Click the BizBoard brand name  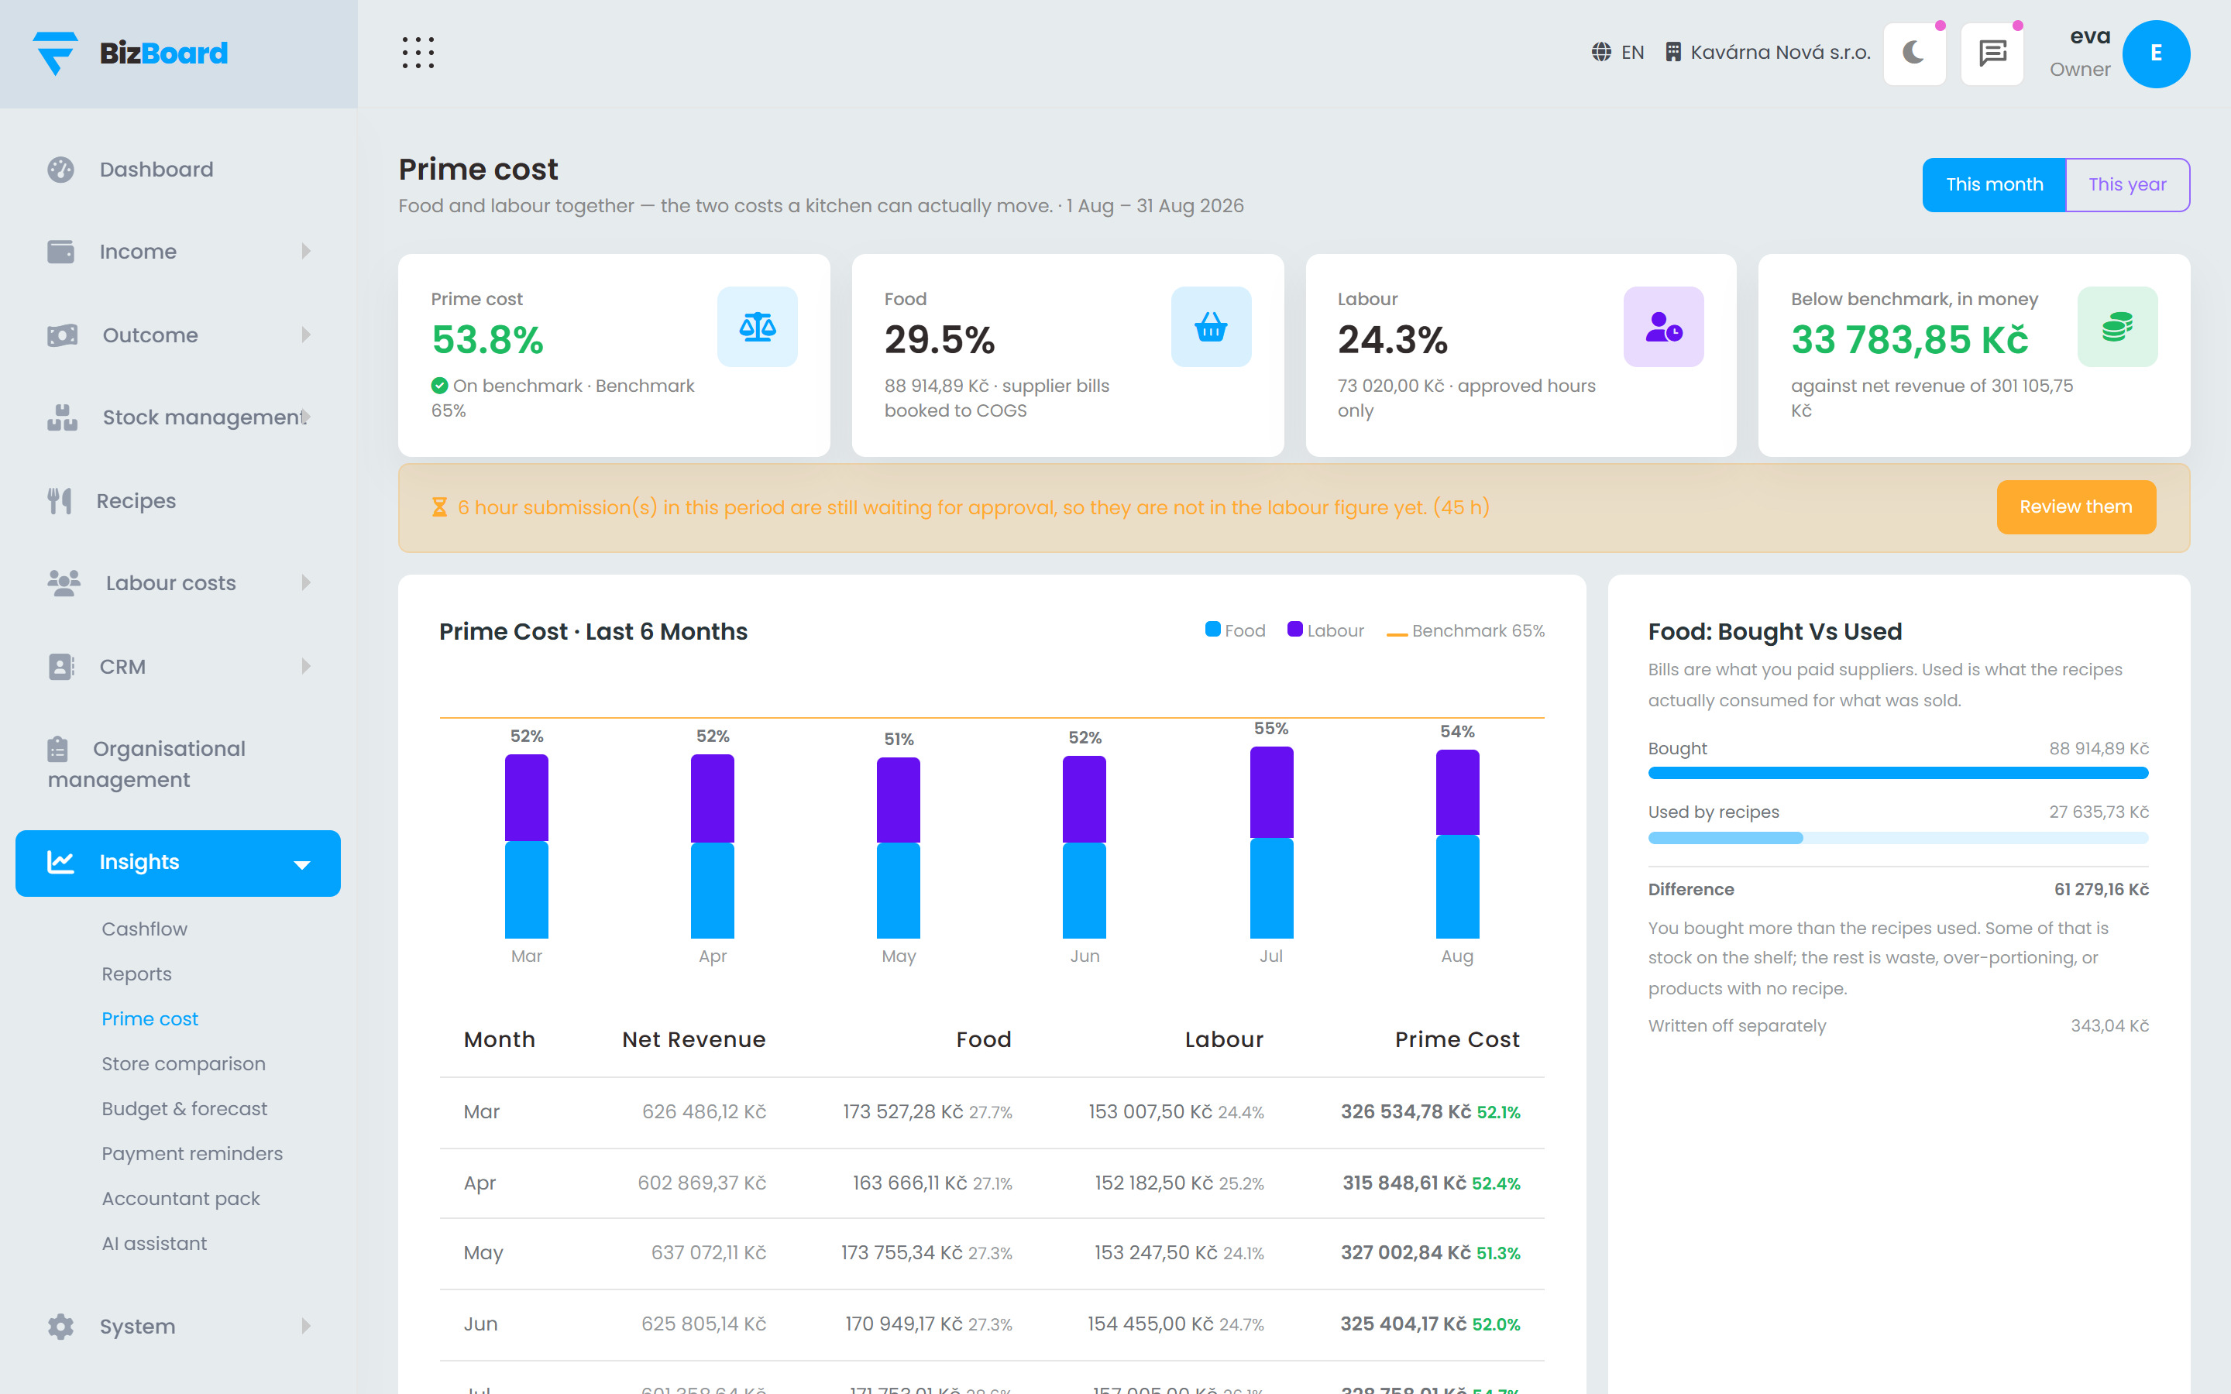click(x=163, y=53)
